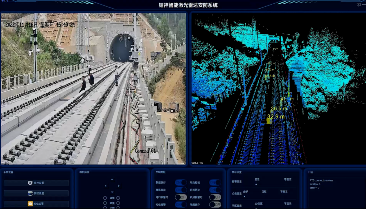Turn on the 港口报警灯 switch
The height and width of the screenshot is (209, 366).
tap(181, 197)
